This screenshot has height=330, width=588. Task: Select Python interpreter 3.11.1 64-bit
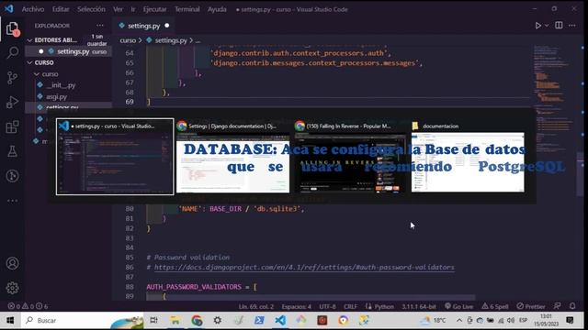[x=419, y=306]
